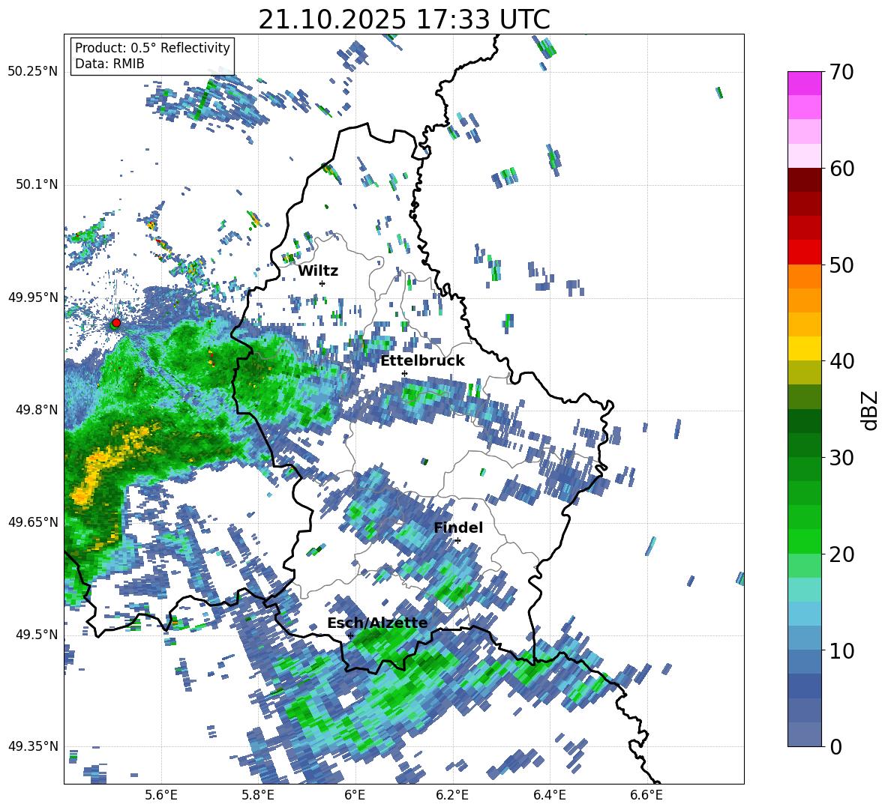Pick the magenta segment atop the colorbar
The height and width of the screenshot is (810, 888).
tap(804, 83)
